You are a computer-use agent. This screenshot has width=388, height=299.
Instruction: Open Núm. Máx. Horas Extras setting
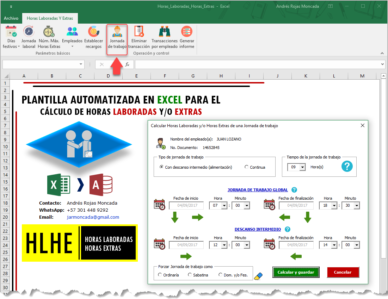click(x=49, y=37)
